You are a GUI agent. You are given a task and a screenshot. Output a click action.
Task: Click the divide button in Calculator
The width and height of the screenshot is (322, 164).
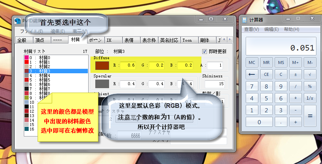pyautogui.click(x=296, y=86)
